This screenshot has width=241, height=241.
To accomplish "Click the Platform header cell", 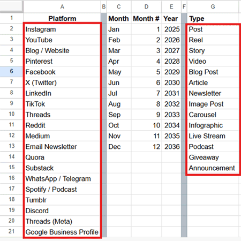I will (x=62, y=18).
